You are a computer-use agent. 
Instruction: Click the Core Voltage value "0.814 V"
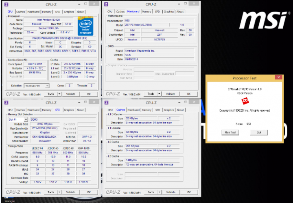[x=65, y=32]
